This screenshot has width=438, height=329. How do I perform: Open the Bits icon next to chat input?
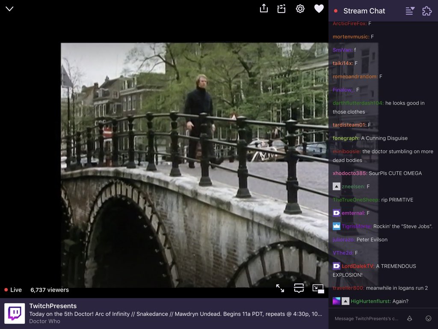pyautogui.click(x=410, y=319)
